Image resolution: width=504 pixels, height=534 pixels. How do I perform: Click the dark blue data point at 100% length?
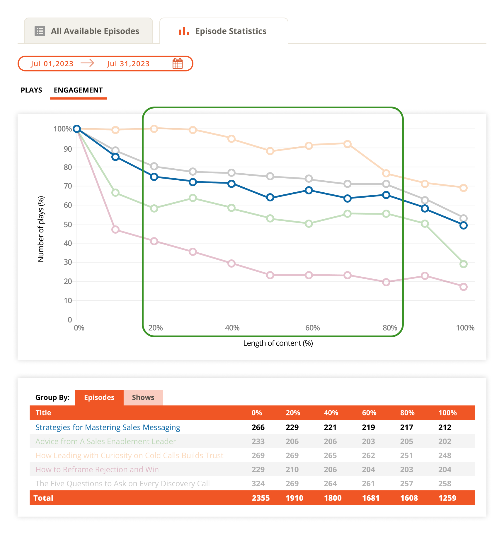coord(463,225)
